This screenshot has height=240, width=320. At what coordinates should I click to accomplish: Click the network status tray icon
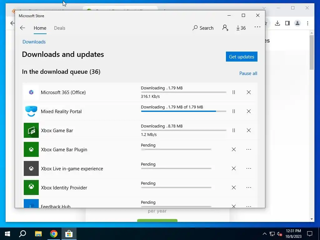pos(272,234)
